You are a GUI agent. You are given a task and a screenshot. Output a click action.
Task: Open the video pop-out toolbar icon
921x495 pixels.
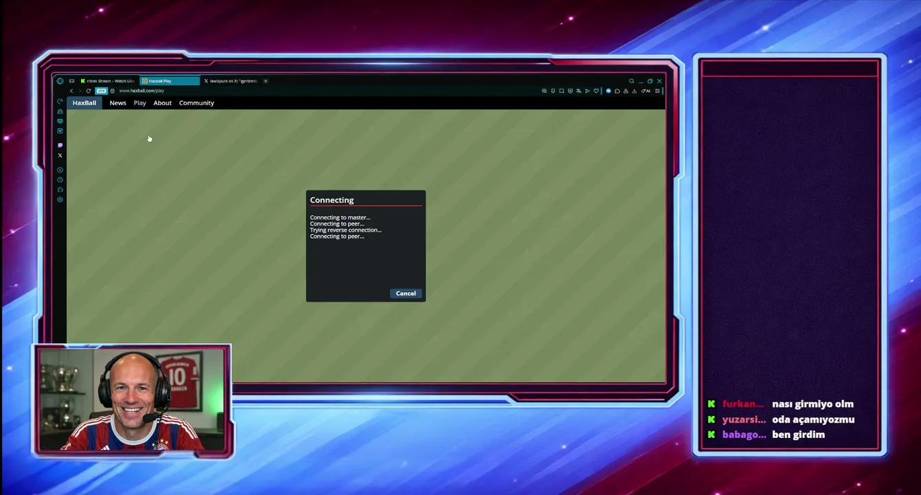coord(570,91)
